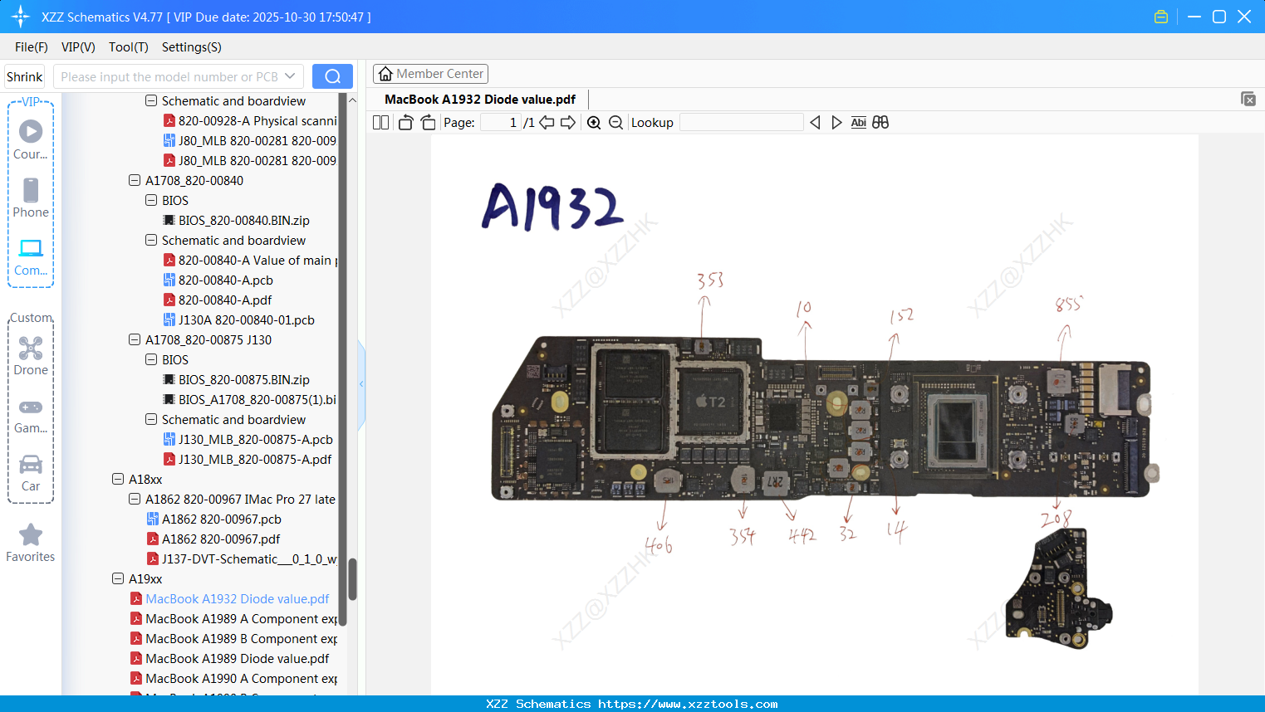Collapse the A1708_820-00840 tree node

pos(135,180)
